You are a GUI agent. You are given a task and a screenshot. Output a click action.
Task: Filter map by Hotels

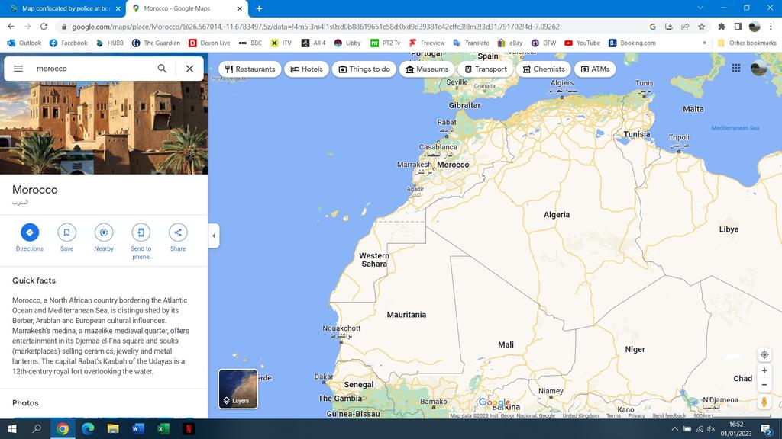307,69
